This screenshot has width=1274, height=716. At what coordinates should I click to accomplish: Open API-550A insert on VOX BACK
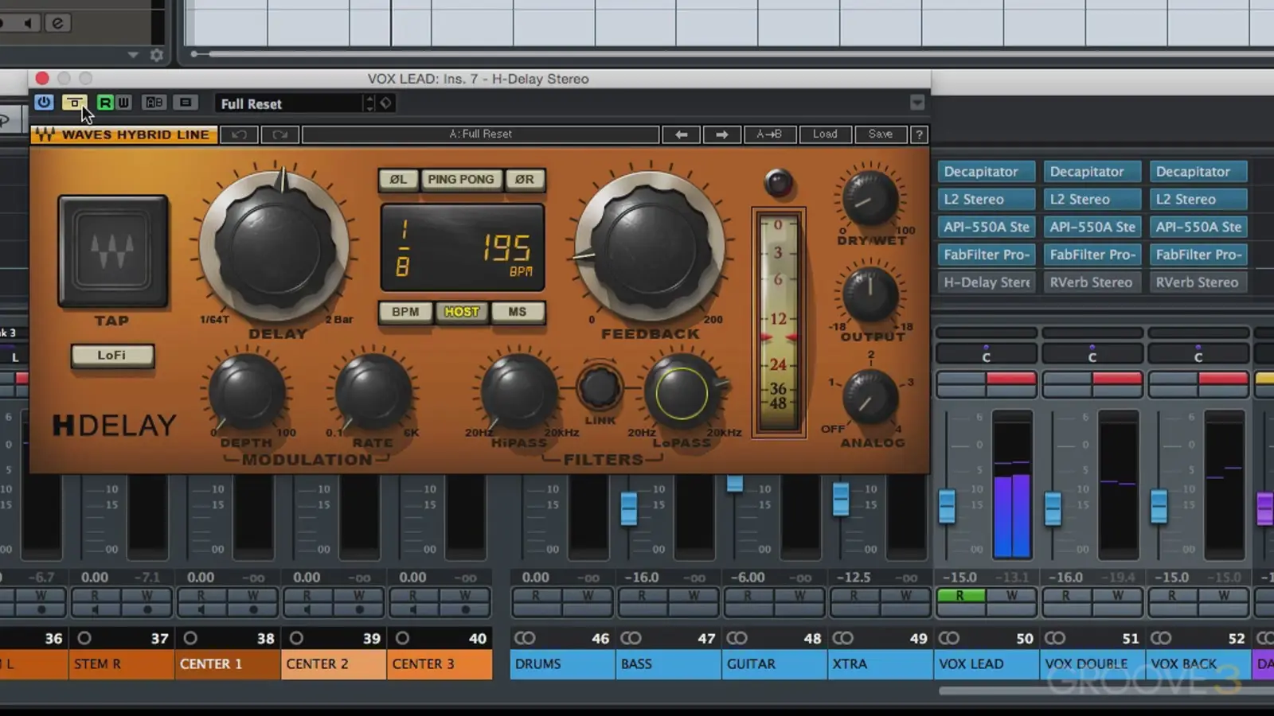click(1198, 228)
